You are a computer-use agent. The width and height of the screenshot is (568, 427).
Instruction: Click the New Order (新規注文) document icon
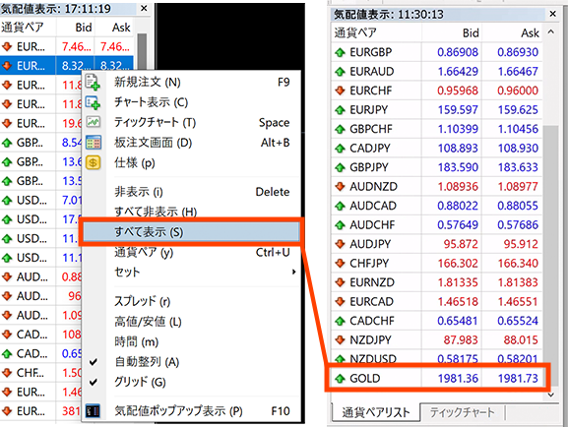[93, 83]
